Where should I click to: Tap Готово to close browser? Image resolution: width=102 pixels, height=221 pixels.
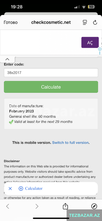click(x=11, y=22)
